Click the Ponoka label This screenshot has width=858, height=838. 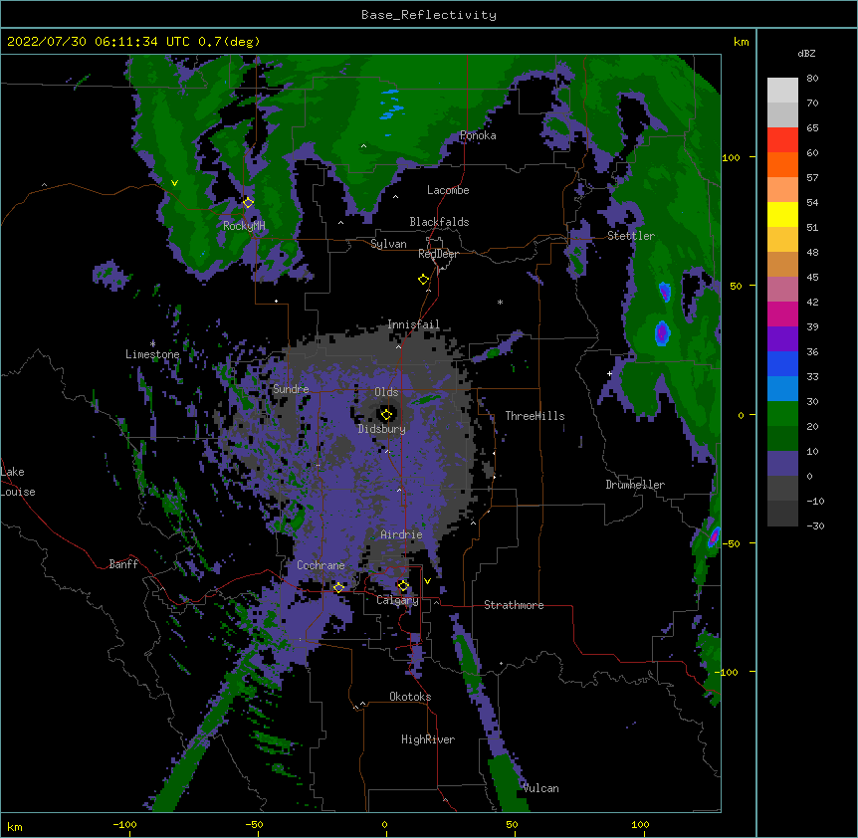478,135
